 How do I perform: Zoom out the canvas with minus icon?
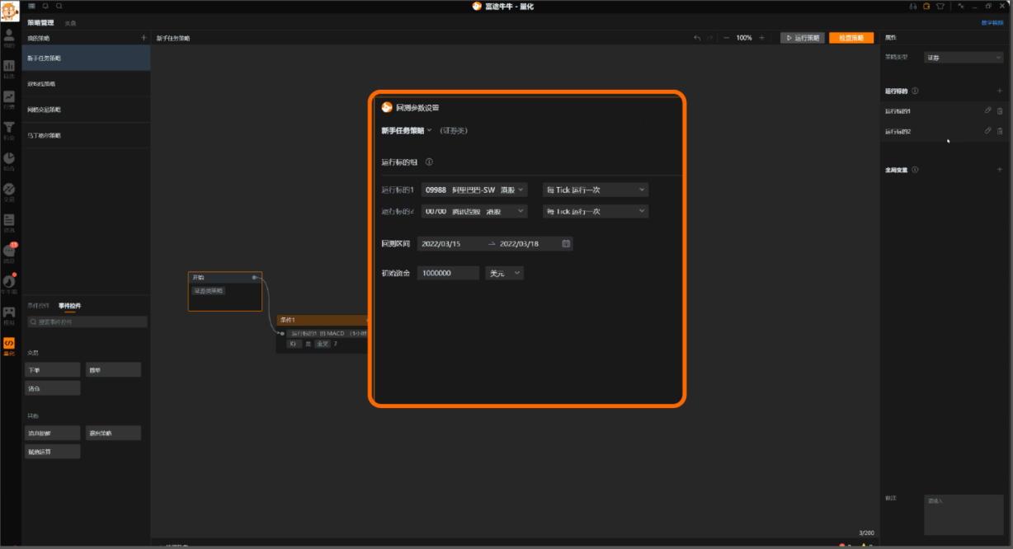point(726,38)
